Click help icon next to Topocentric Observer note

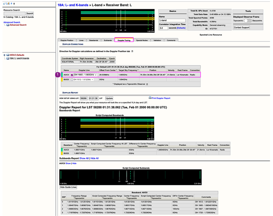click(x=147, y=84)
